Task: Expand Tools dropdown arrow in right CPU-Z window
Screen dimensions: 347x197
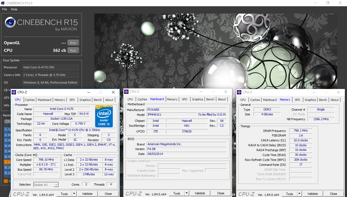Action: click(299, 194)
